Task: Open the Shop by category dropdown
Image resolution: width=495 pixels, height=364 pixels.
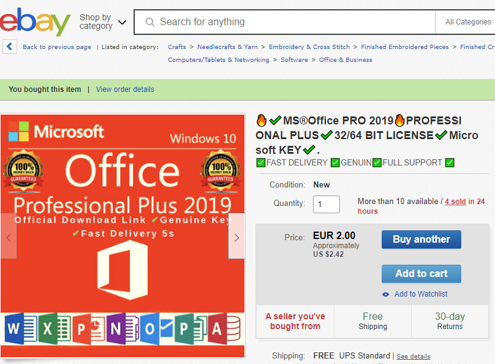Action: coord(103,22)
